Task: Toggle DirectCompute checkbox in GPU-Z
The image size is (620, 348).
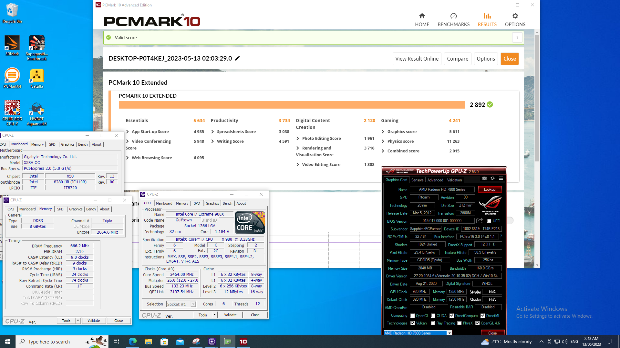Action: coord(451,316)
